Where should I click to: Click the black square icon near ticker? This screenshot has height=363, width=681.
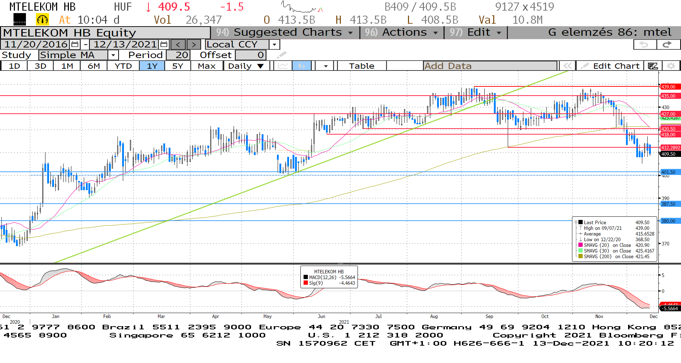20,19
